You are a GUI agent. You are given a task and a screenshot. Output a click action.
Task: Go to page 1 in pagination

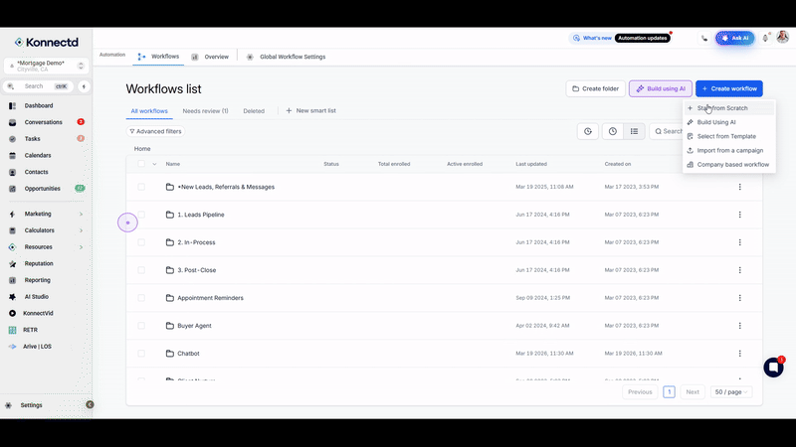click(x=669, y=392)
